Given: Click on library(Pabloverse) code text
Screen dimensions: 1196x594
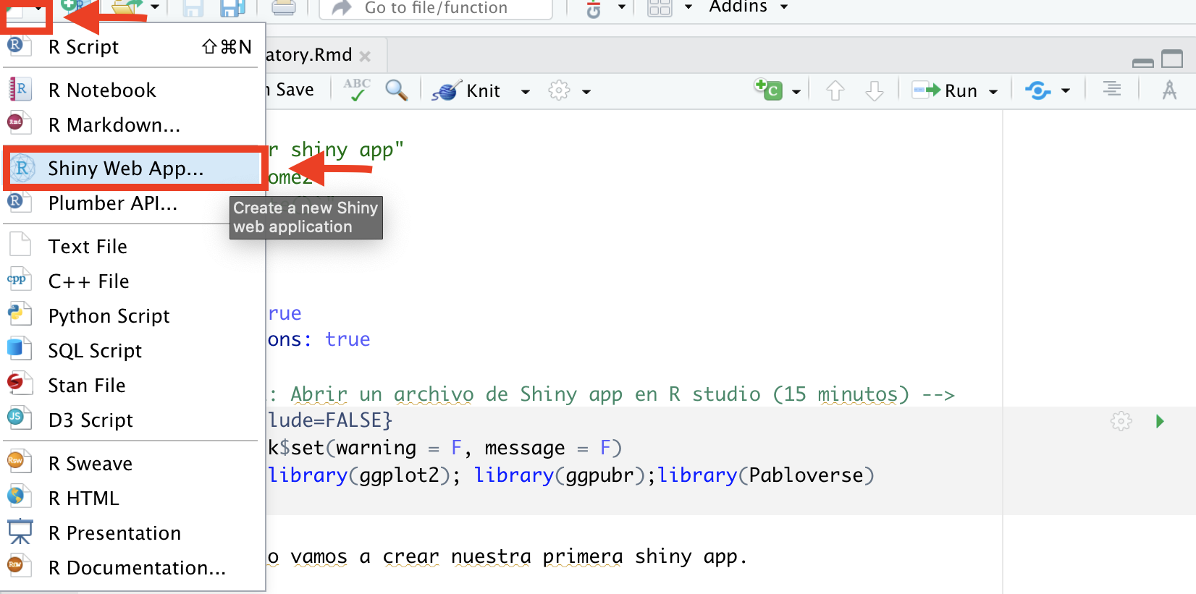Looking at the screenshot, I should 766,475.
